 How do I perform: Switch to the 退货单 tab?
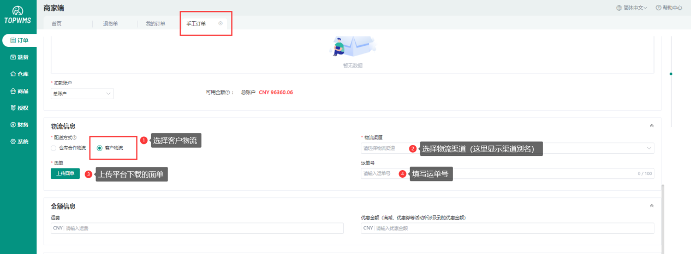(110, 24)
